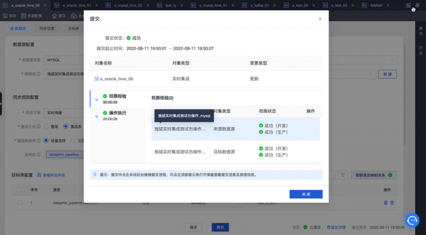Image resolution: width=426 pixels, height=235 pixels.
Task: Click the 保存 save icon in toolbar
Action: pyautogui.click(x=11, y=16)
